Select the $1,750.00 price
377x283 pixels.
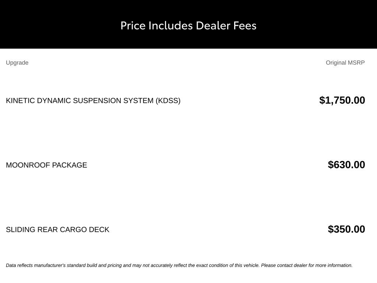(x=342, y=100)
